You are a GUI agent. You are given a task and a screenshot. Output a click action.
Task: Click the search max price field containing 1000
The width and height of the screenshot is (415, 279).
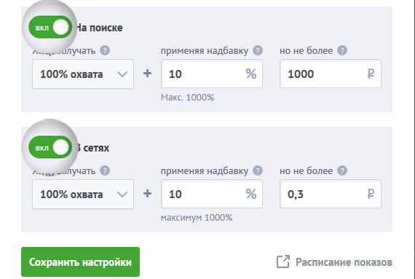coord(331,74)
